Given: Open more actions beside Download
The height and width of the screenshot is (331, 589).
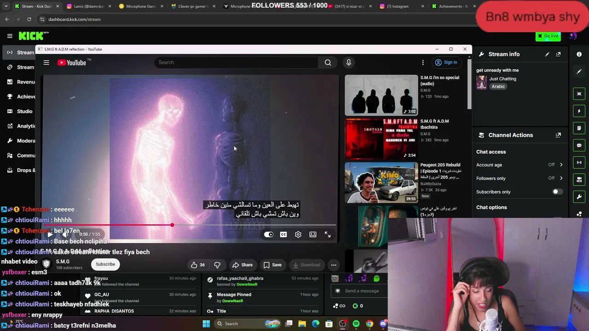Looking at the screenshot, I should [x=334, y=265].
